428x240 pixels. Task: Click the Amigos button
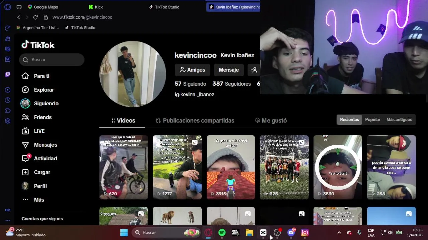point(192,70)
